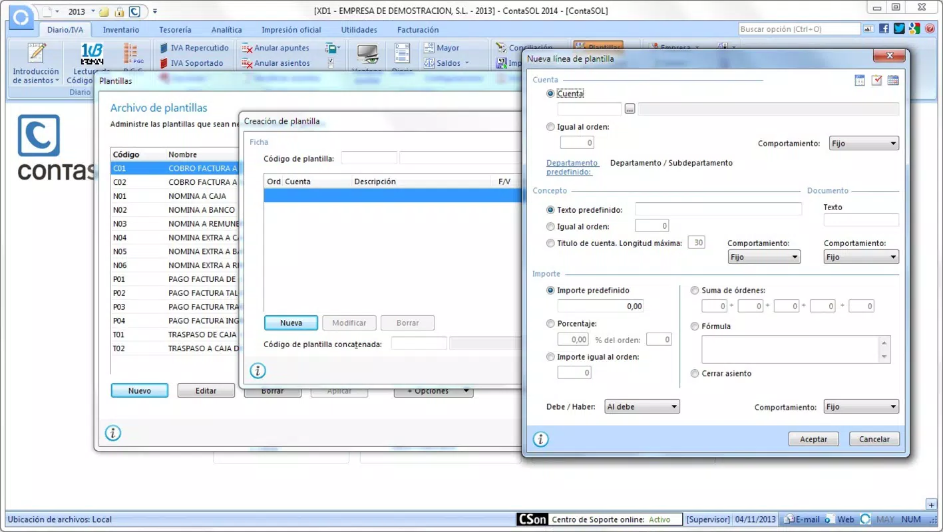Switch to Utilidades ribbon tab
The height and width of the screenshot is (532, 943).
click(359, 30)
